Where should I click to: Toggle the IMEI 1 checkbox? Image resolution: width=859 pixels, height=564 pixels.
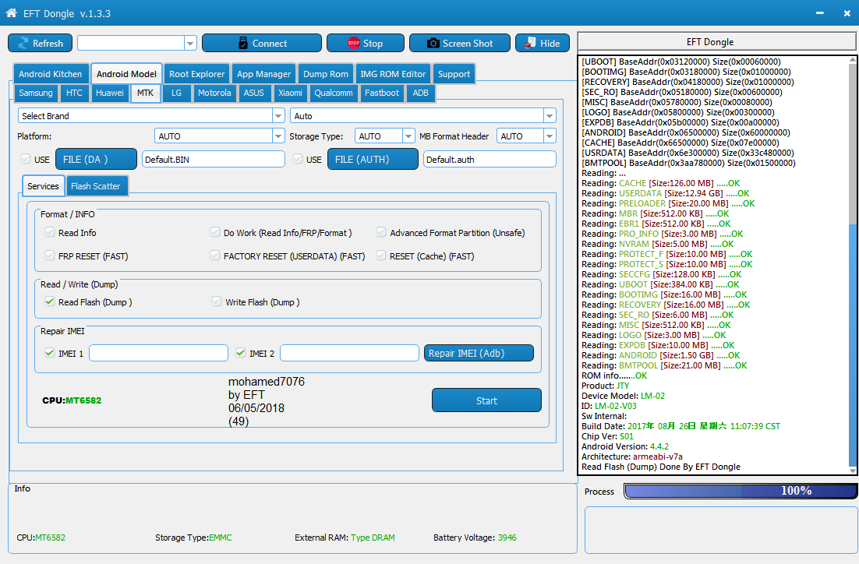tap(50, 353)
